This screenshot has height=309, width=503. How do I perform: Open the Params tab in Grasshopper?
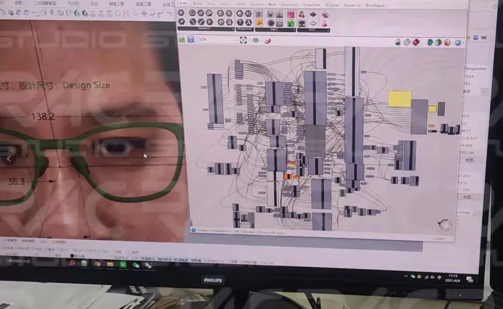[x=183, y=3]
